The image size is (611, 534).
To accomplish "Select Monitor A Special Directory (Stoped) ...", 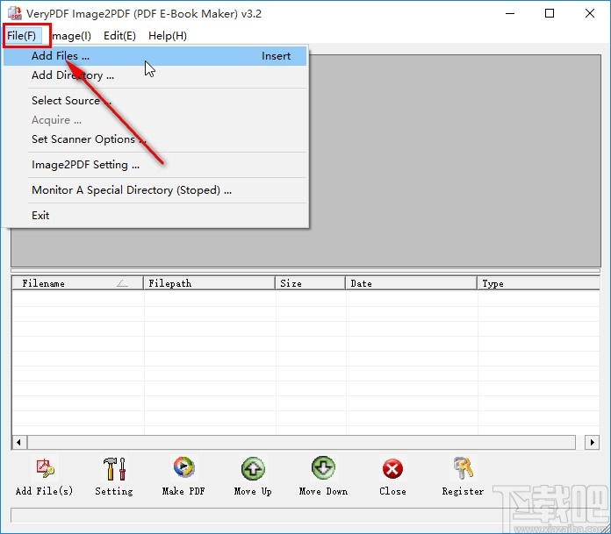I will coord(155,190).
